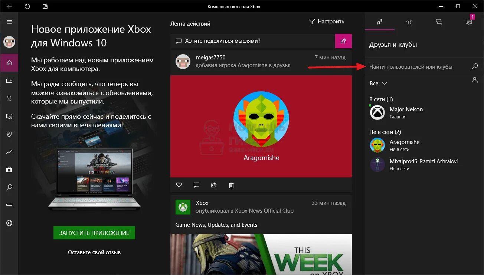484x275 pixels.
Task: Open the console connection icon in the title bar
Action: click(x=45, y=6)
